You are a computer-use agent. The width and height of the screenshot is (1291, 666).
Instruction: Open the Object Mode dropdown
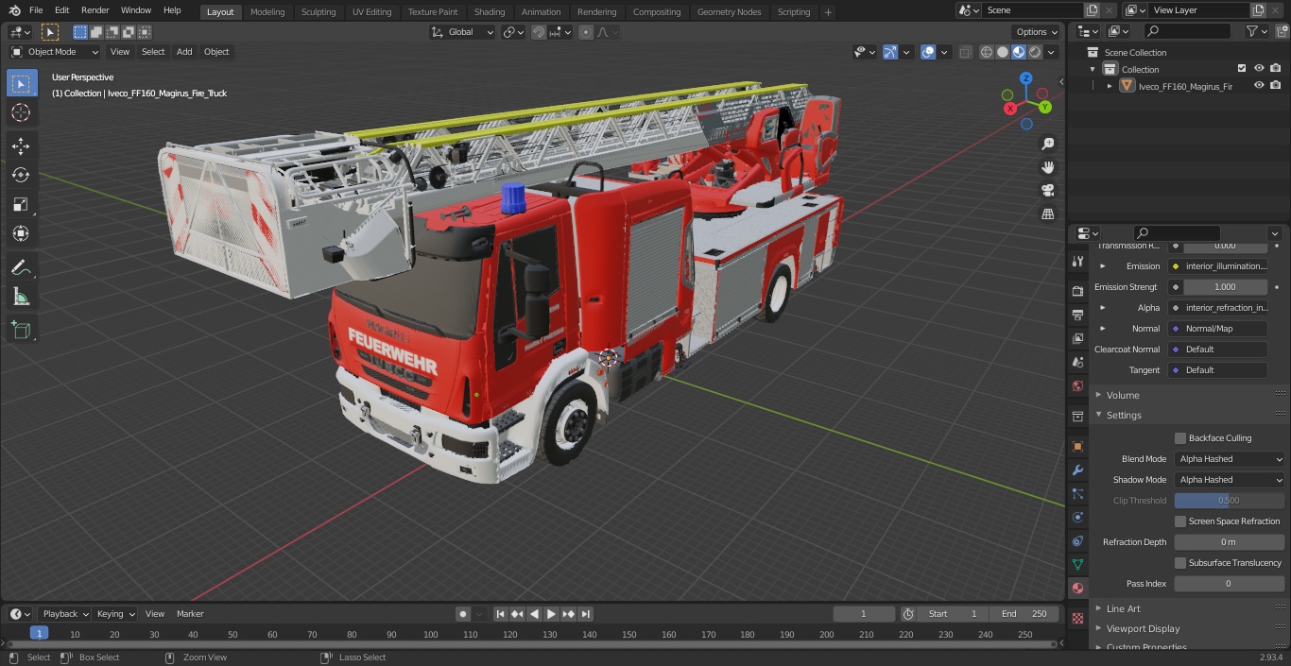click(x=55, y=52)
